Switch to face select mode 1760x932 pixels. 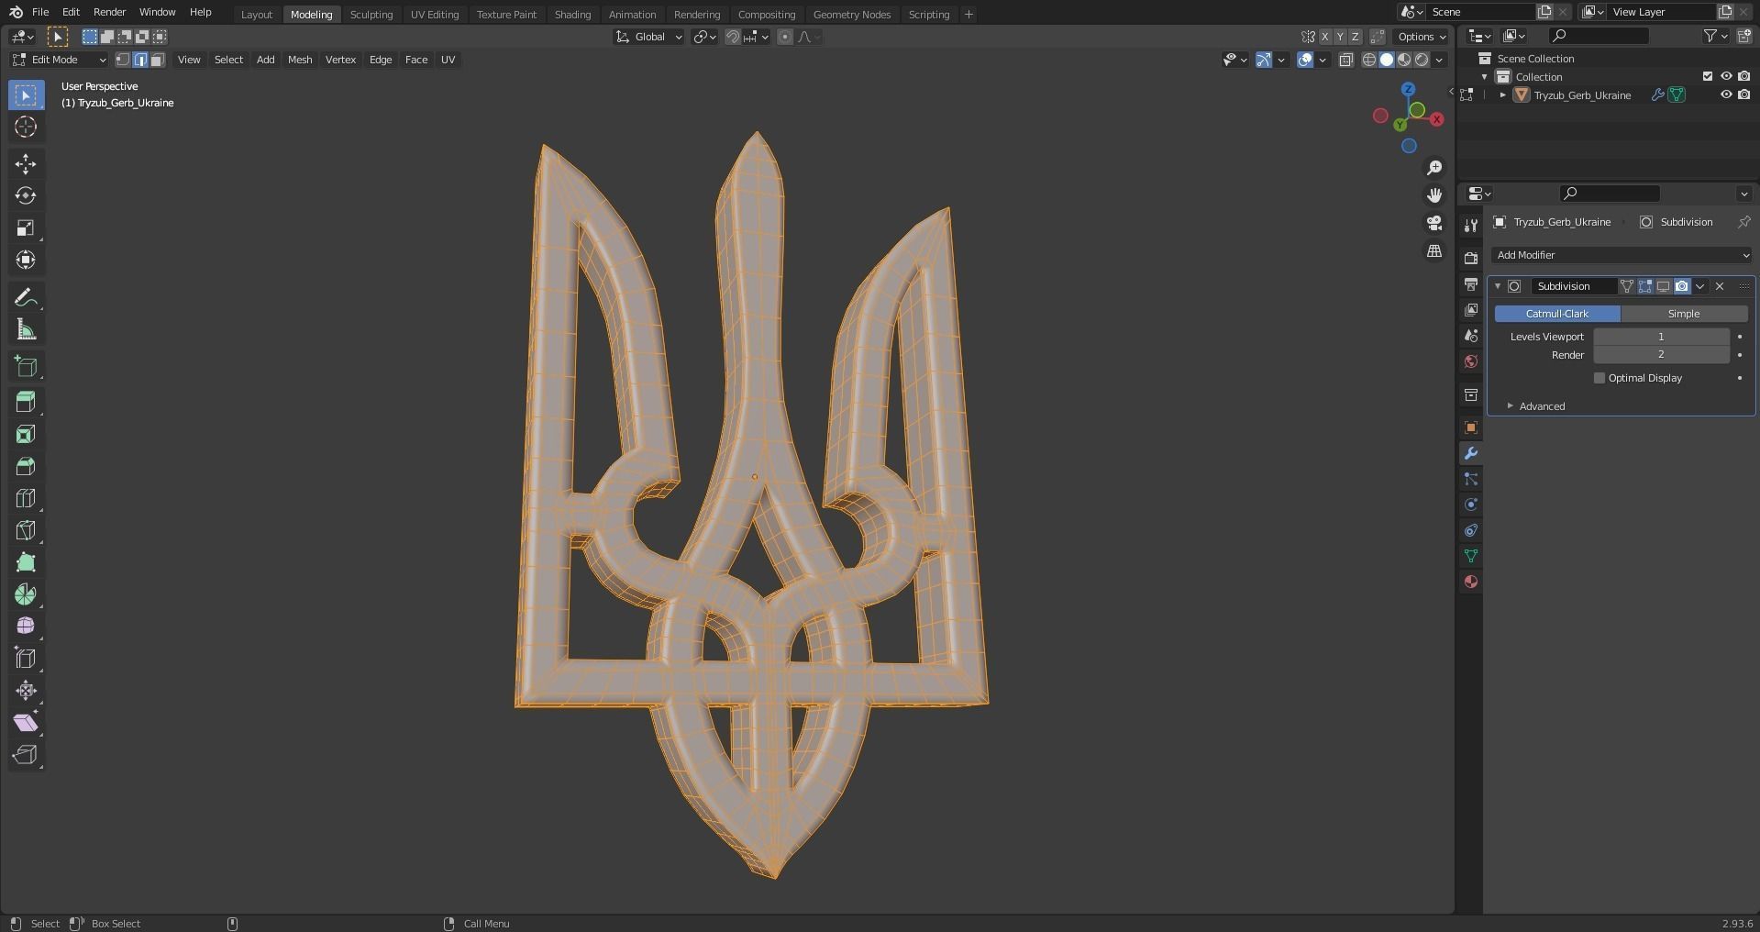[x=157, y=60]
